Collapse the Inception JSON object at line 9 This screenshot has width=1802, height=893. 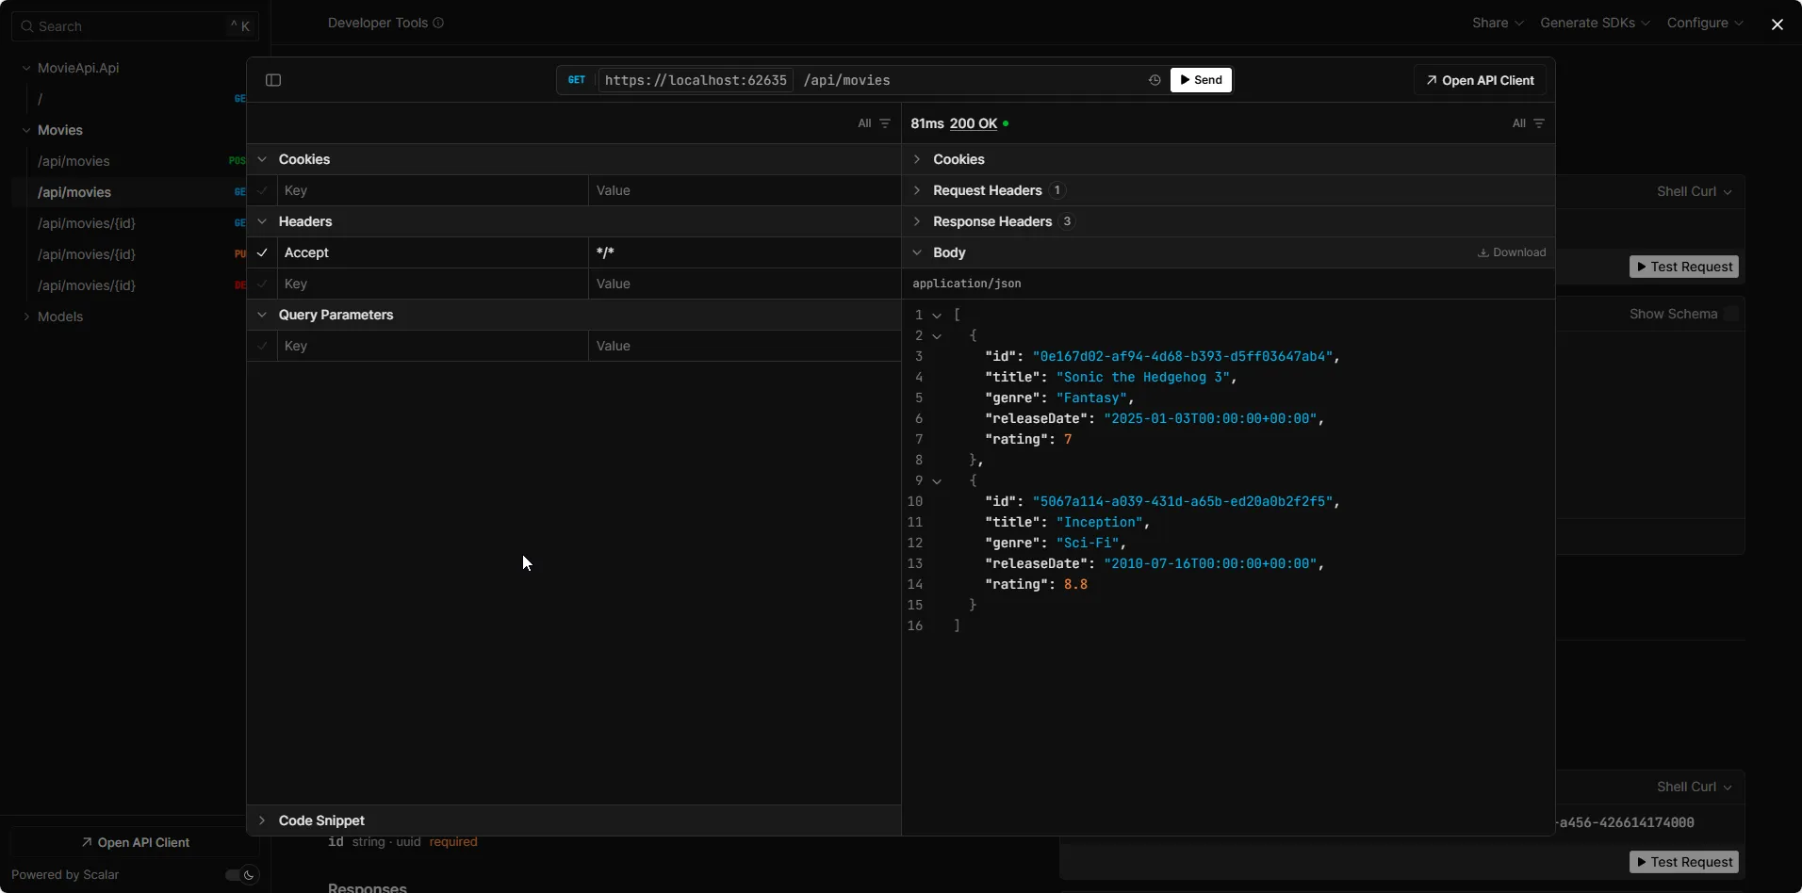[937, 481]
